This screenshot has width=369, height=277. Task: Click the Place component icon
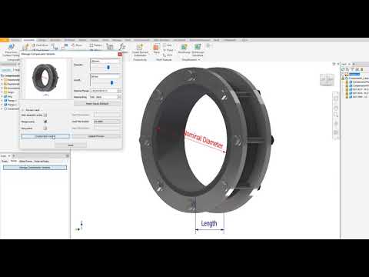tap(11, 47)
